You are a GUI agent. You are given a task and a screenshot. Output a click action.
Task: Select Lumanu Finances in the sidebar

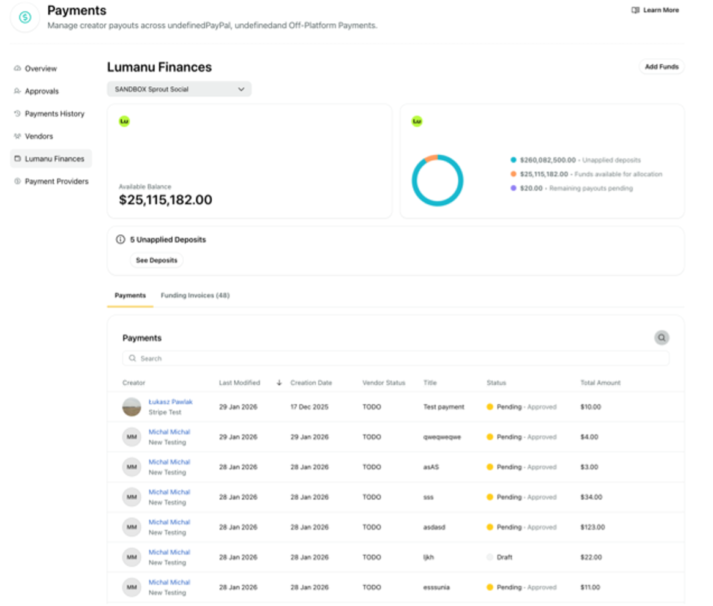click(x=51, y=158)
